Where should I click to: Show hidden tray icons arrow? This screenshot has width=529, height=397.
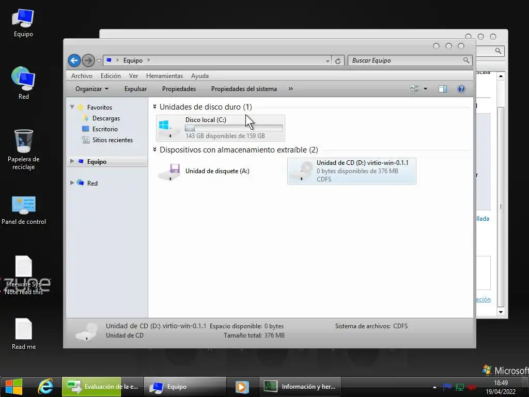click(434, 387)
